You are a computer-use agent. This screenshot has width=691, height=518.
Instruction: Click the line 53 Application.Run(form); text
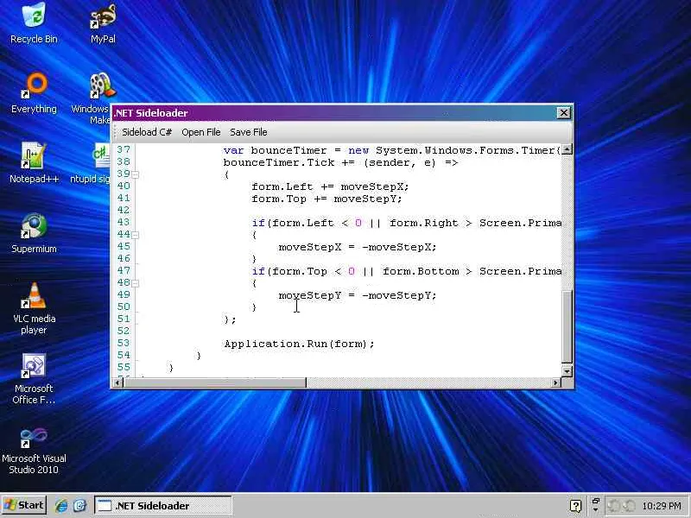(x=299, y=344)
